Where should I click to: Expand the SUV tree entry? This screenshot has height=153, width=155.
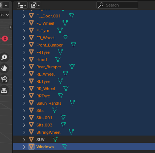pyautogui.click(x=24, y=140)
